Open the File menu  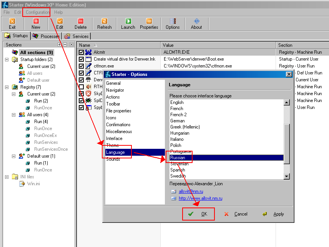coord(7,12)
